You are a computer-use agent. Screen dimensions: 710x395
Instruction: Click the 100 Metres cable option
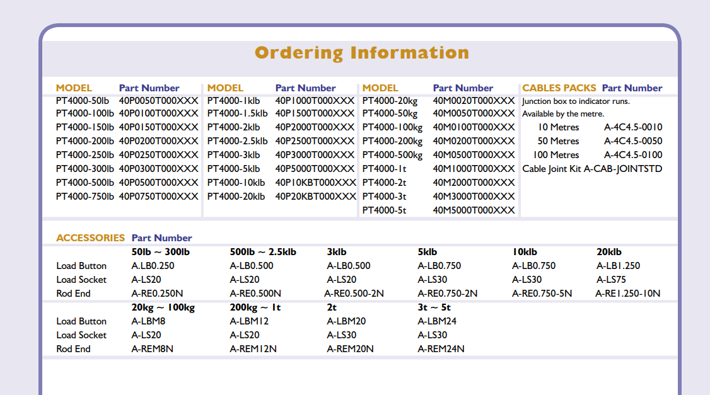click(x=556, y=155)
